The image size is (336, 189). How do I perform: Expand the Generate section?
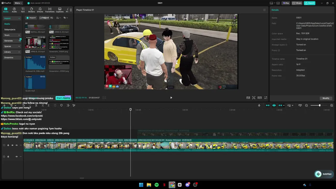tap(12, 41)
